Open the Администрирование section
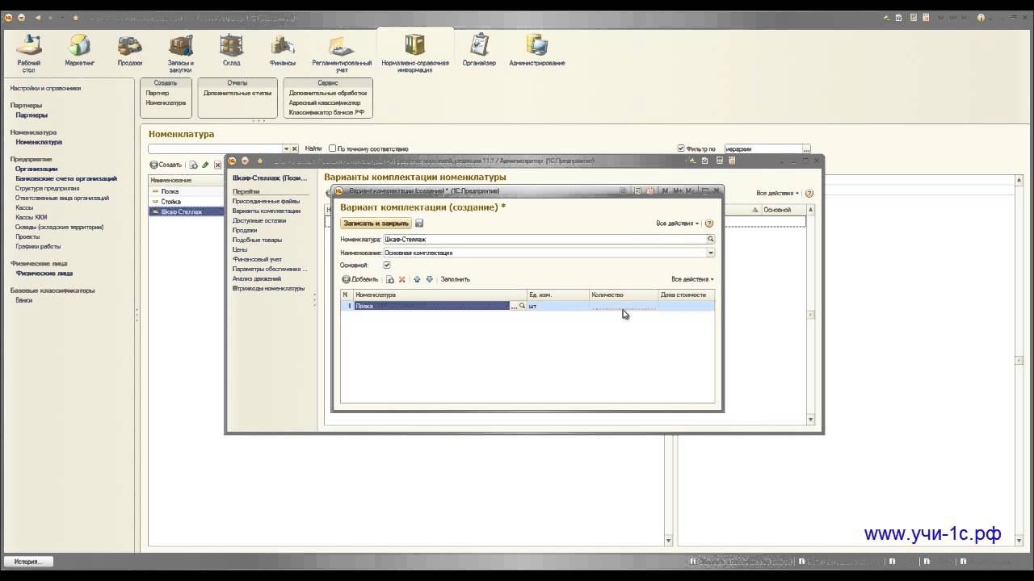 tap(537, 50)
